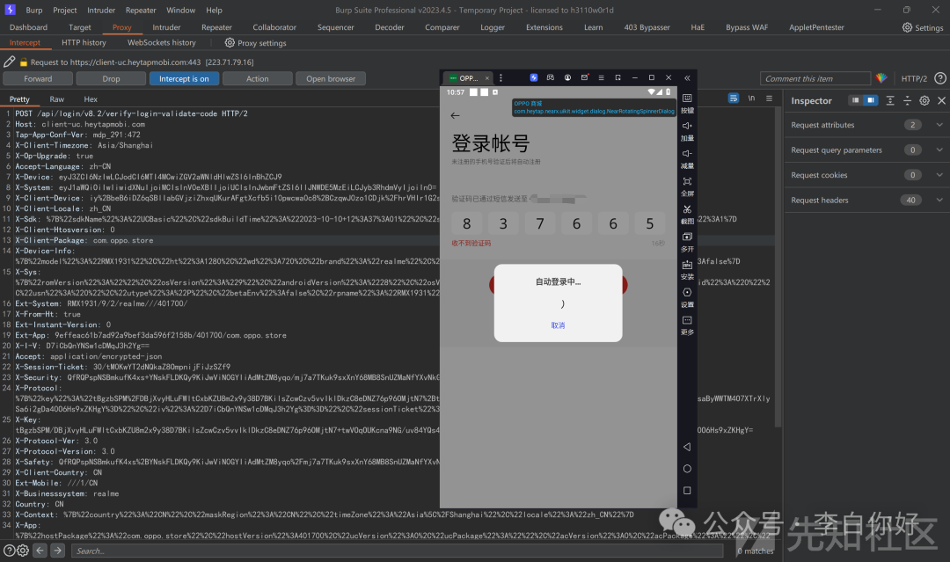Viewport: 950px width, 562px height.
Task: Tap 取消 cancel link in login dialog
Action: pyautogui.click(x=558, y=325)
